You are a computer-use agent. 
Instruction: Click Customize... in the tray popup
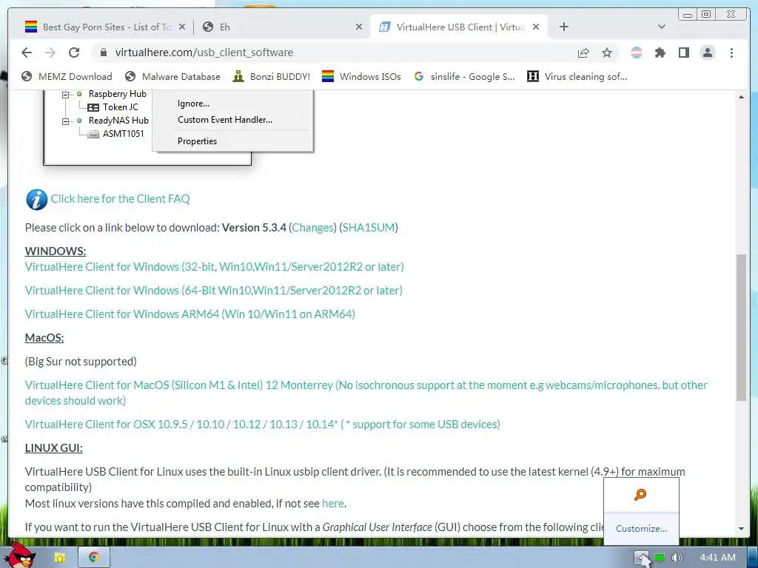(x=641, y=528)
